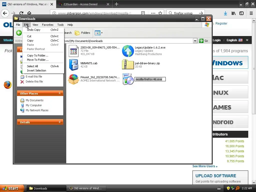256x192 pixels.
Task: Click the Start button
Action: (x=12, y=188)
